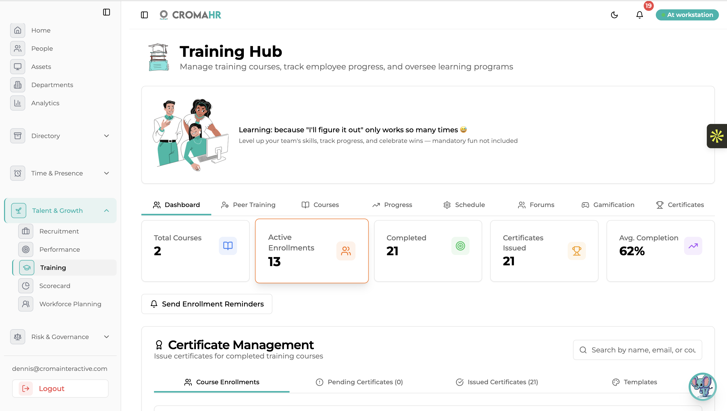Click the Active Enrollments people icon

346,251
